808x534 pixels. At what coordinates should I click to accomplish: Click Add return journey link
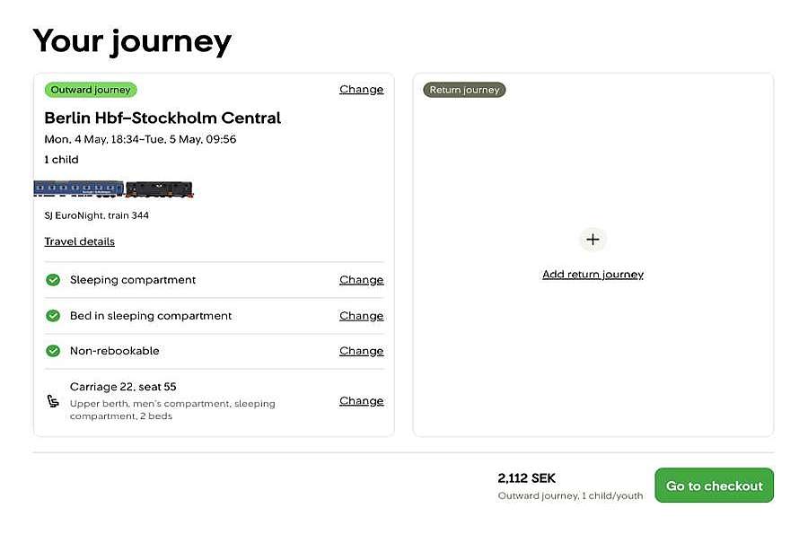(x=593, y=275)
